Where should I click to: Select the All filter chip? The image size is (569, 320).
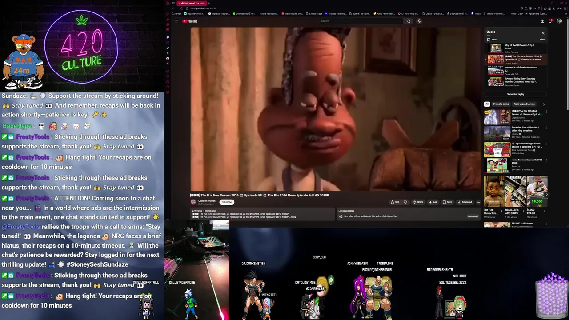coord(487,104)
